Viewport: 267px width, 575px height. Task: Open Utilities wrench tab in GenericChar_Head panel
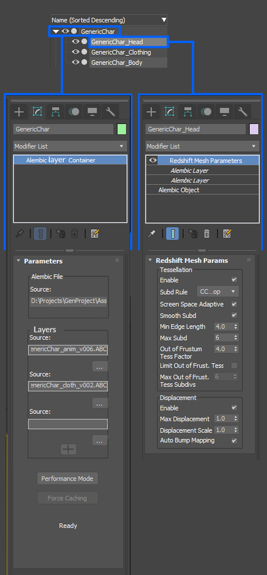click(242, 112)
